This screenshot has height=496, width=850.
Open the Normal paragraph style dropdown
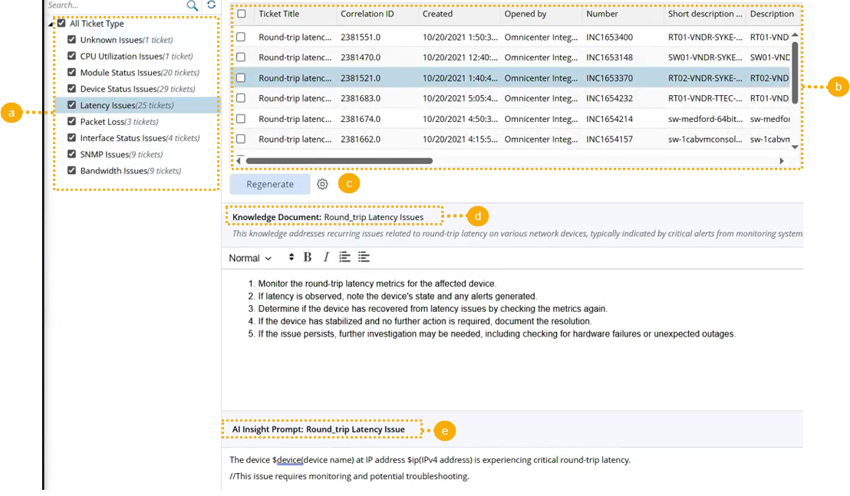251,258
